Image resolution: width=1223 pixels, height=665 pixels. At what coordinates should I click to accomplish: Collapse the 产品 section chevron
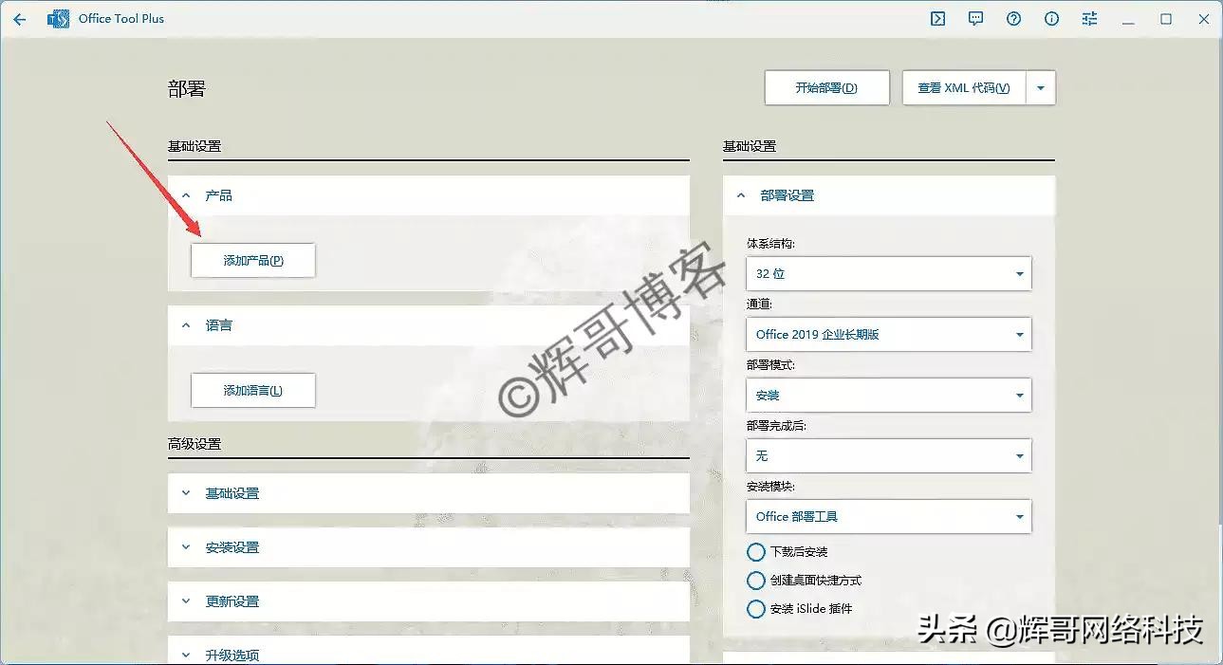tap(186, 194)
